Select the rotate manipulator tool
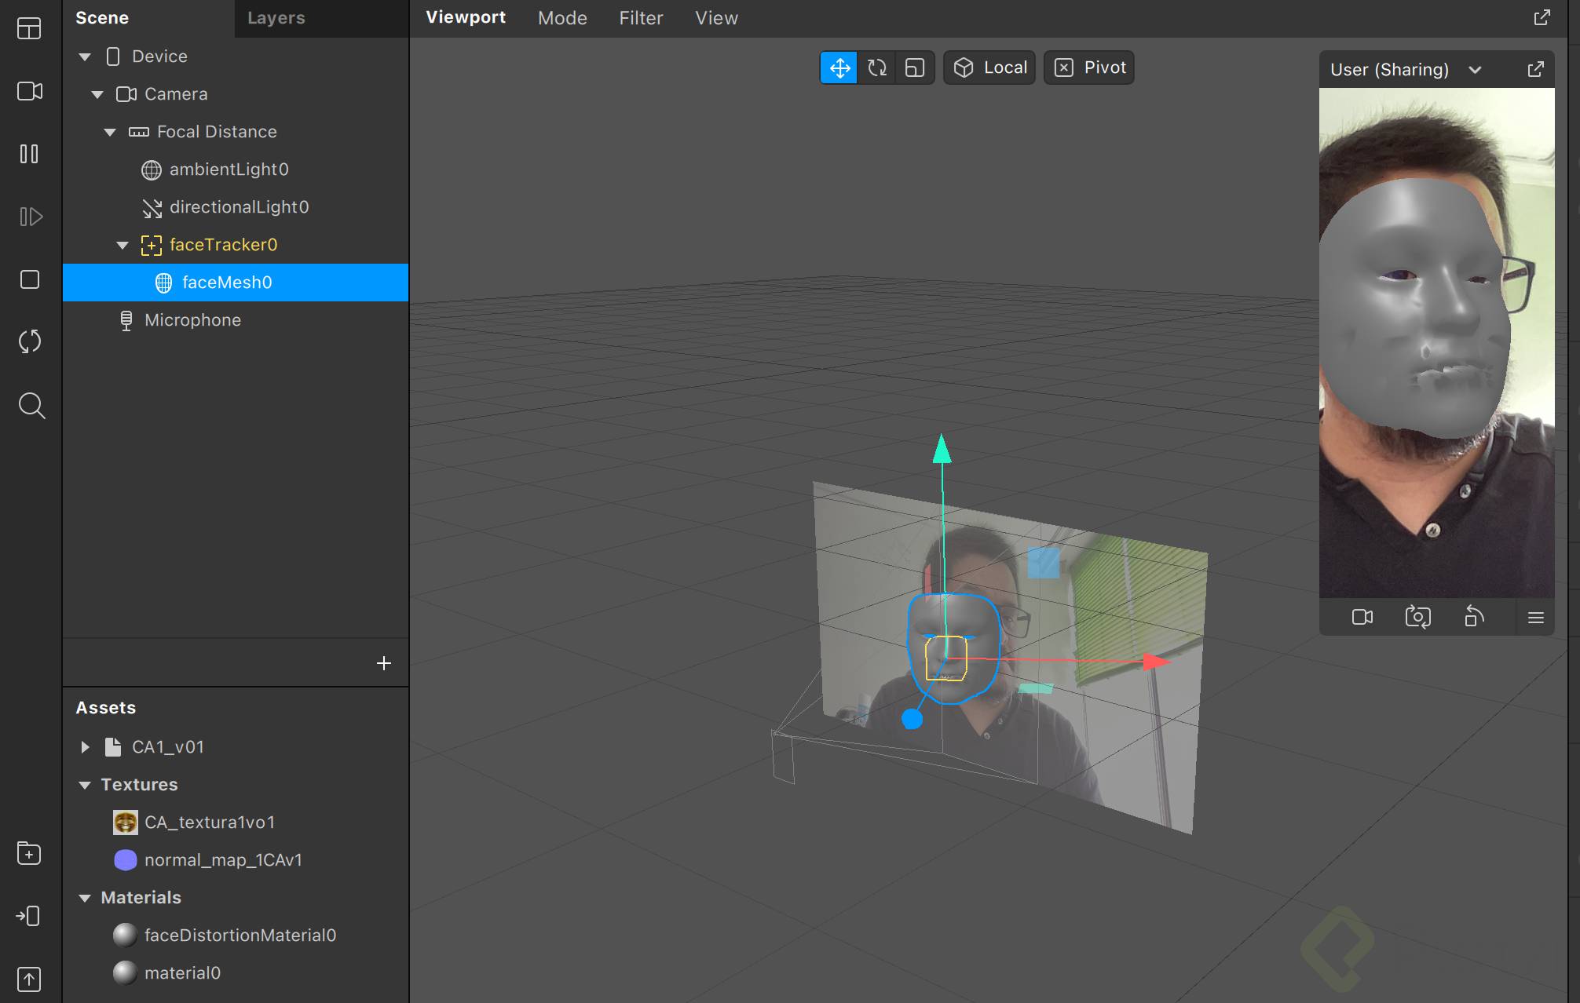This screenshot has height=1003, width=1580. 877,68
